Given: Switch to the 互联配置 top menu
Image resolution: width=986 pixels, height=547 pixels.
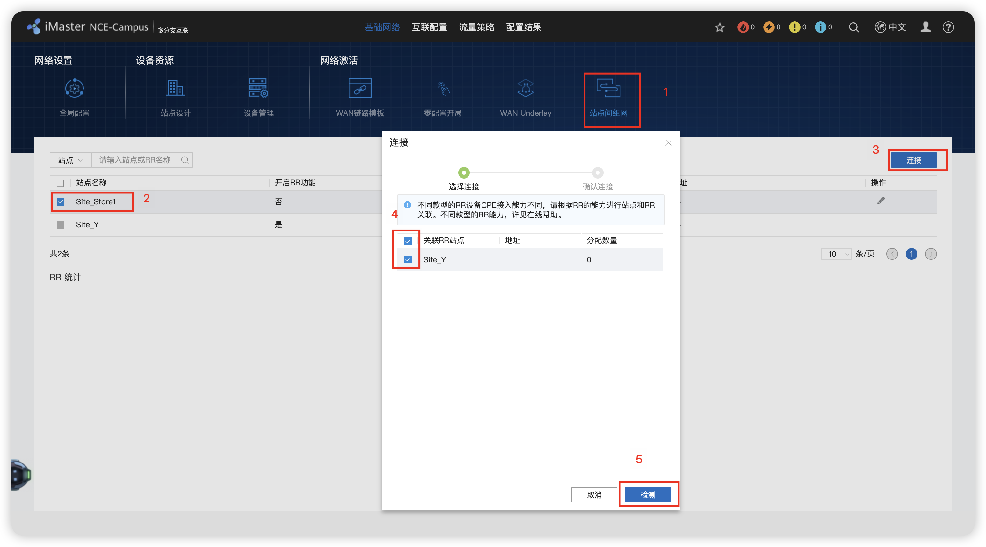Looking at the screenshot, I should point(429,27).
